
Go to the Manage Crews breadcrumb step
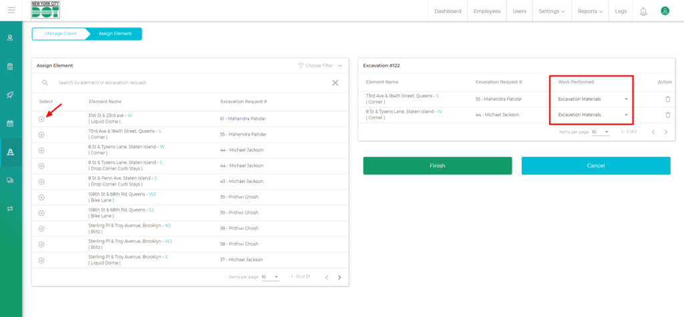tap(59, 34)
